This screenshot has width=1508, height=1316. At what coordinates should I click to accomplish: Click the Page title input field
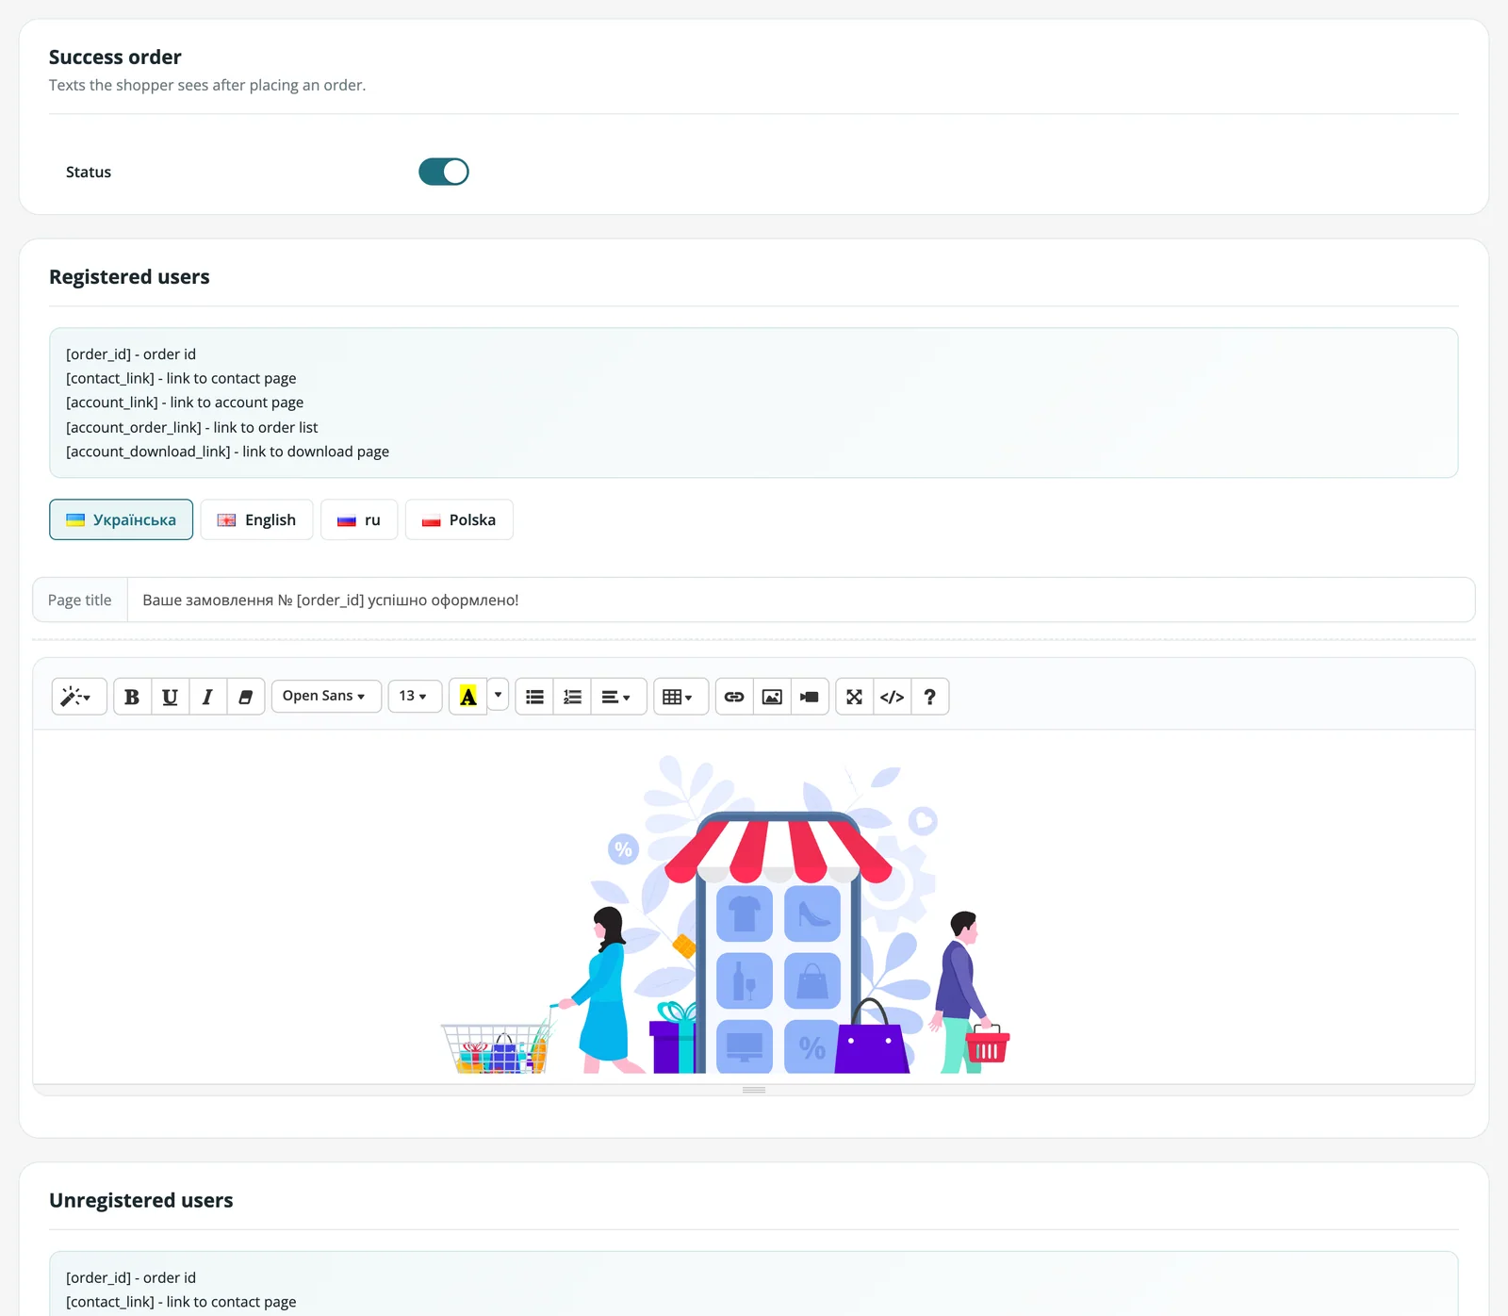[x=801, y=600]
